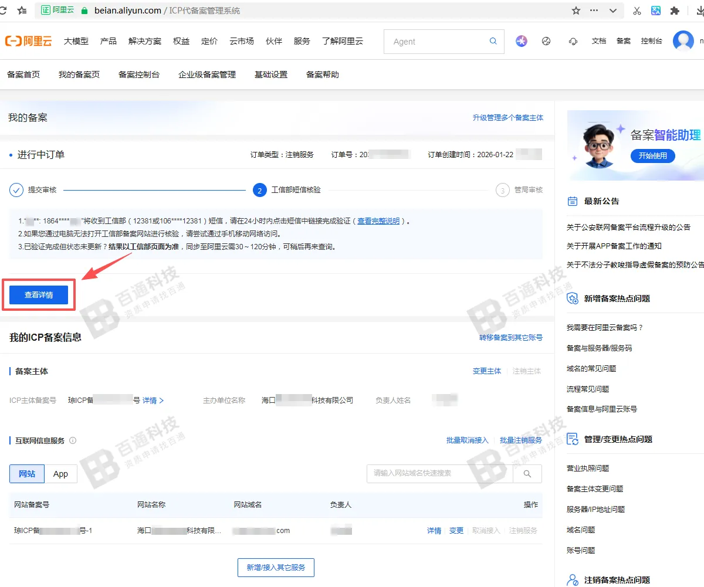
Task: Click the headset customer service icon in the header
Action: pyautogui.click(x=573, y=41)
